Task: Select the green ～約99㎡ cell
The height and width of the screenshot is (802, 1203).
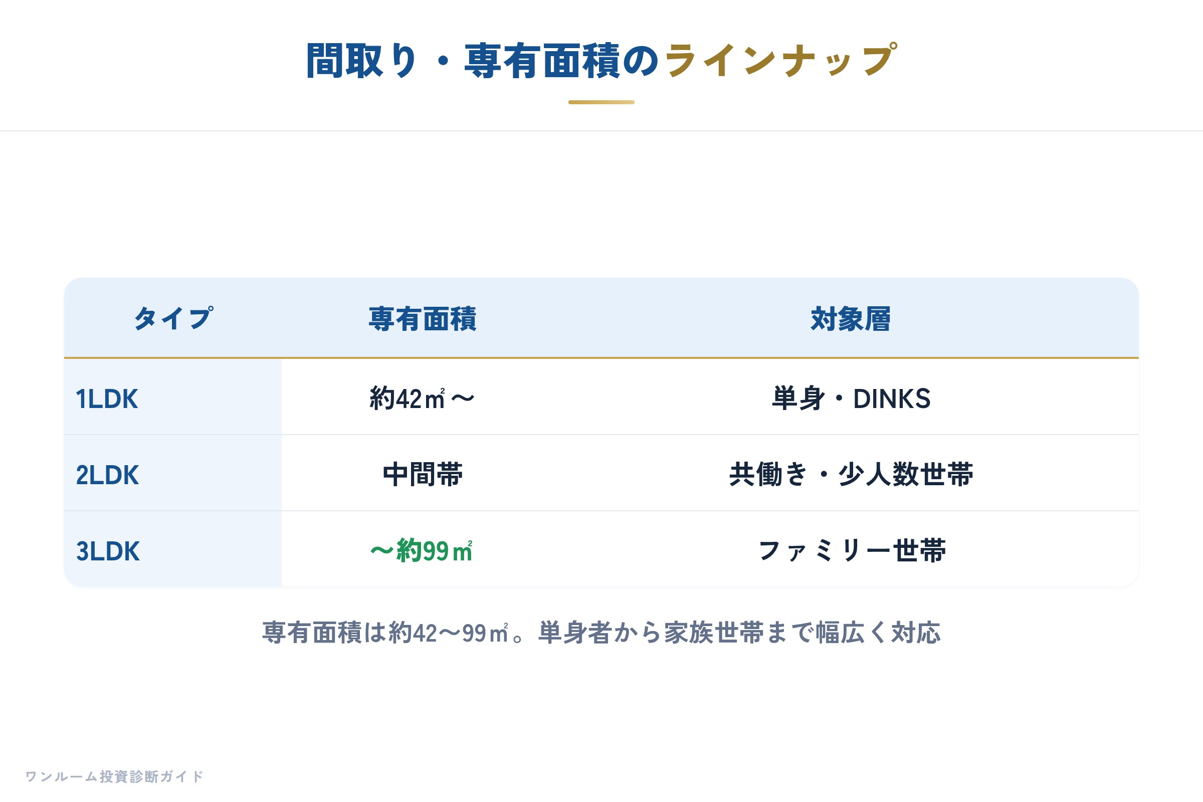Action: point(422,551)
